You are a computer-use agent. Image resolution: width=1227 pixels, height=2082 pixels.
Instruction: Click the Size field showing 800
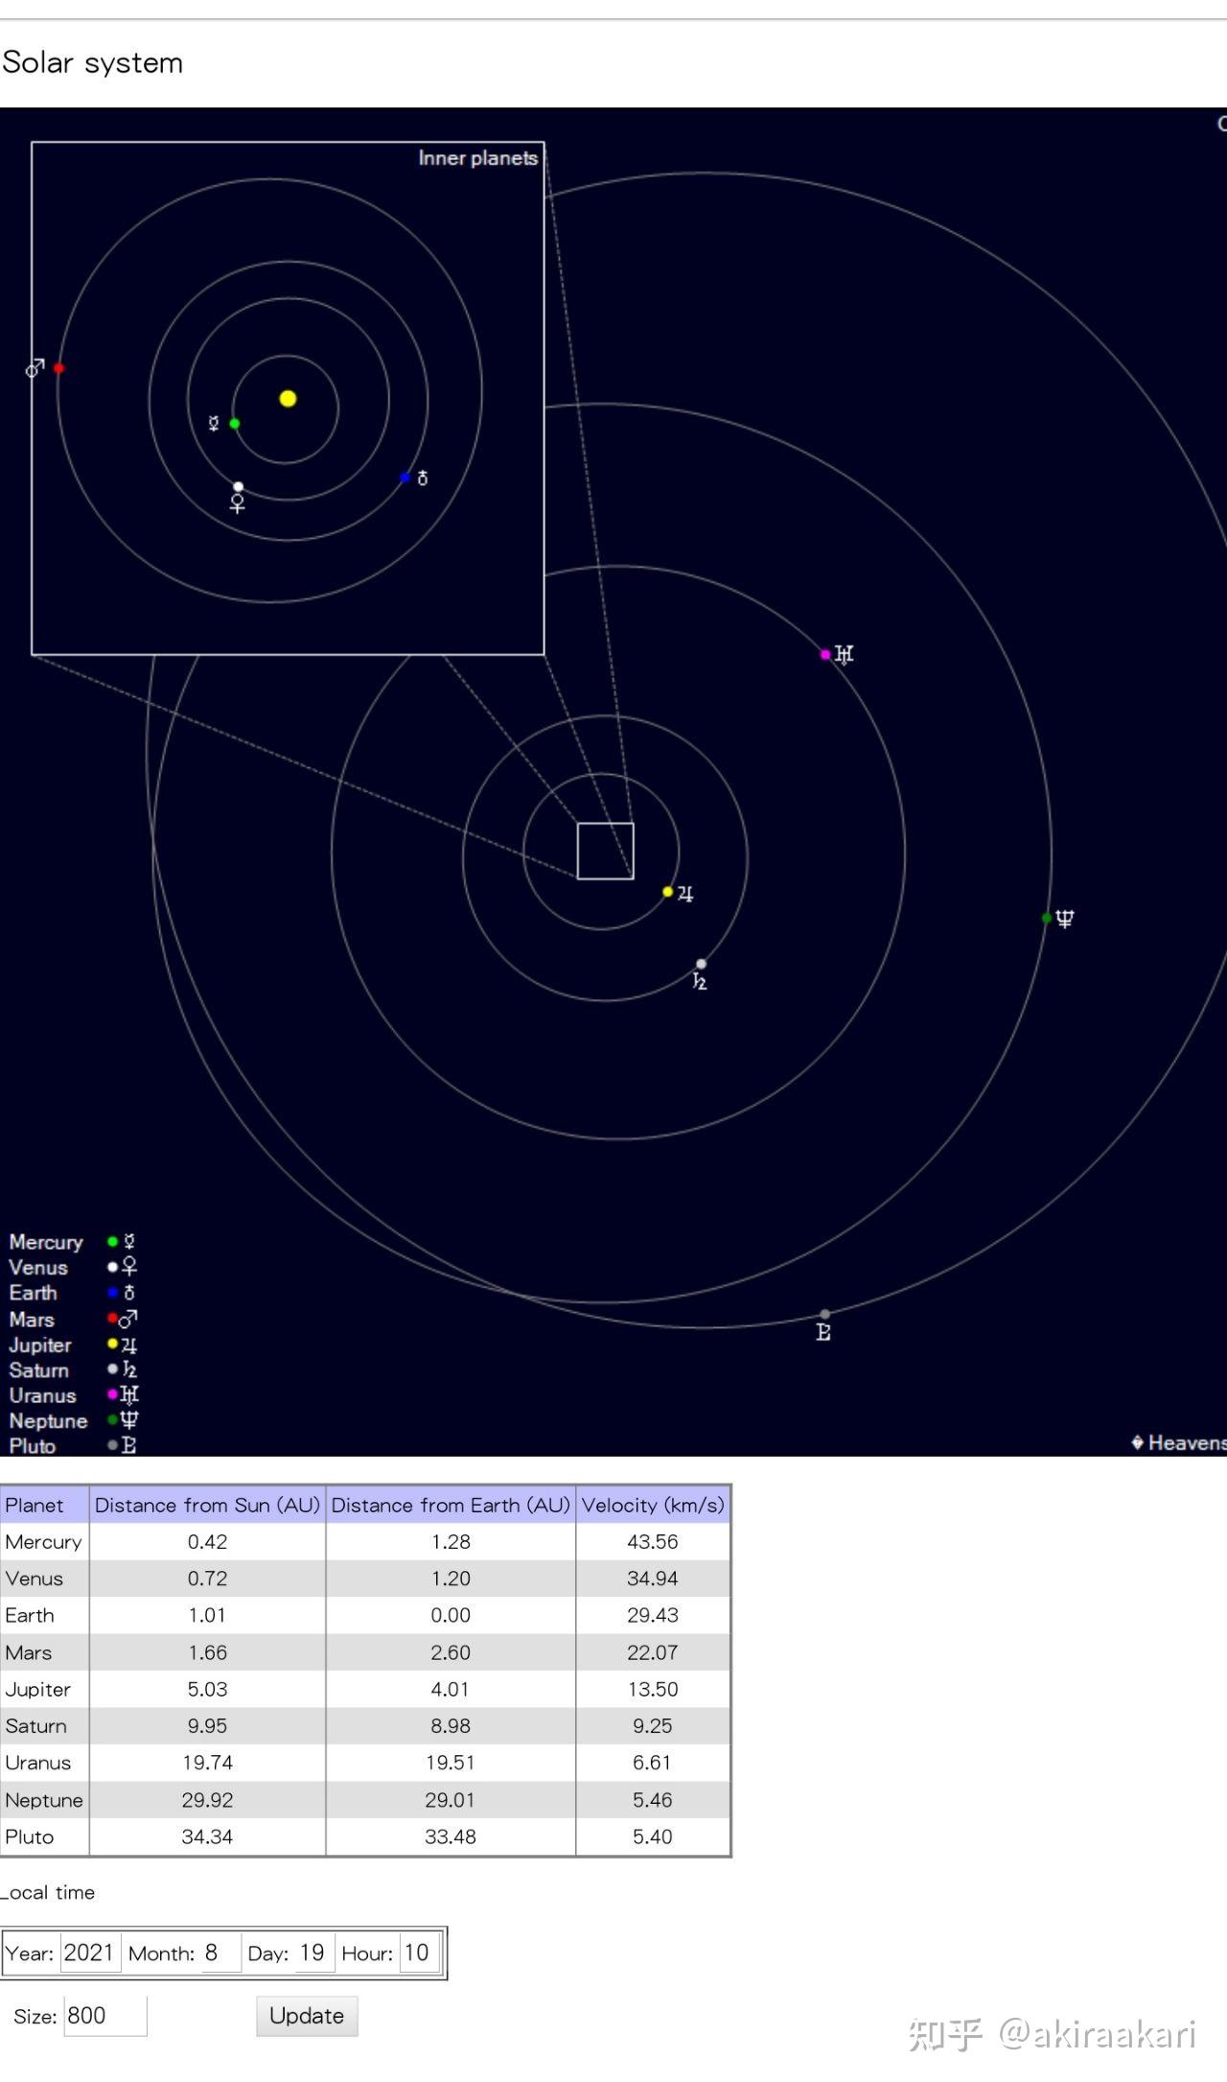click(105, 2016)
